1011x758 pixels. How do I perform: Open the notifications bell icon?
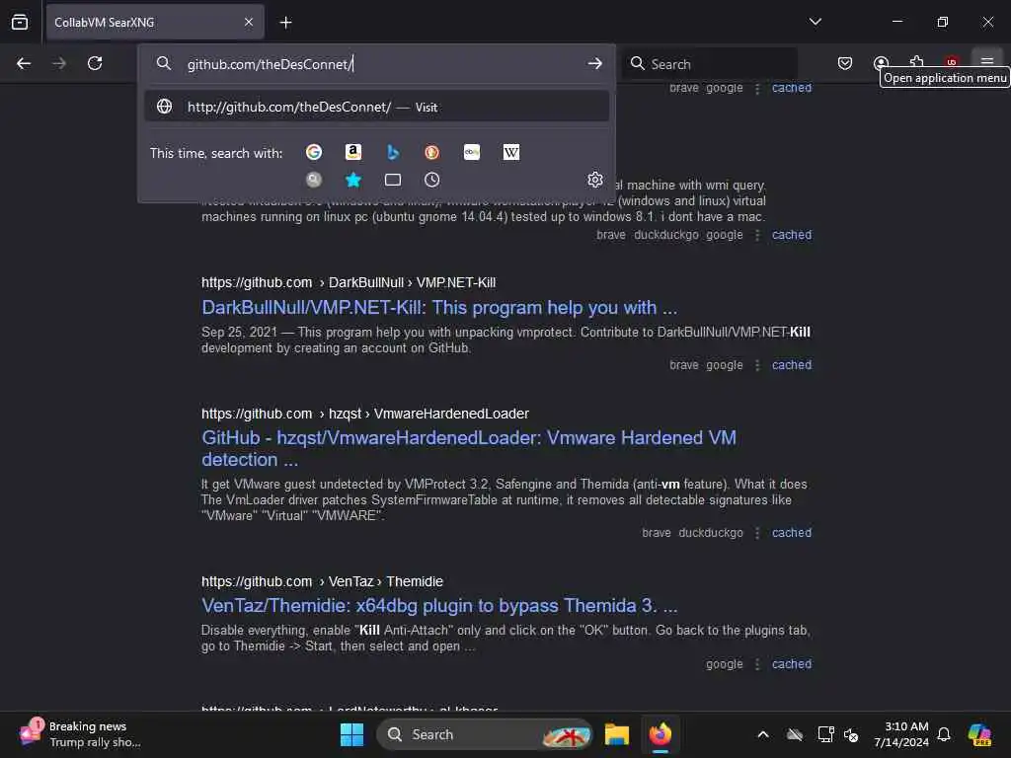944,734
